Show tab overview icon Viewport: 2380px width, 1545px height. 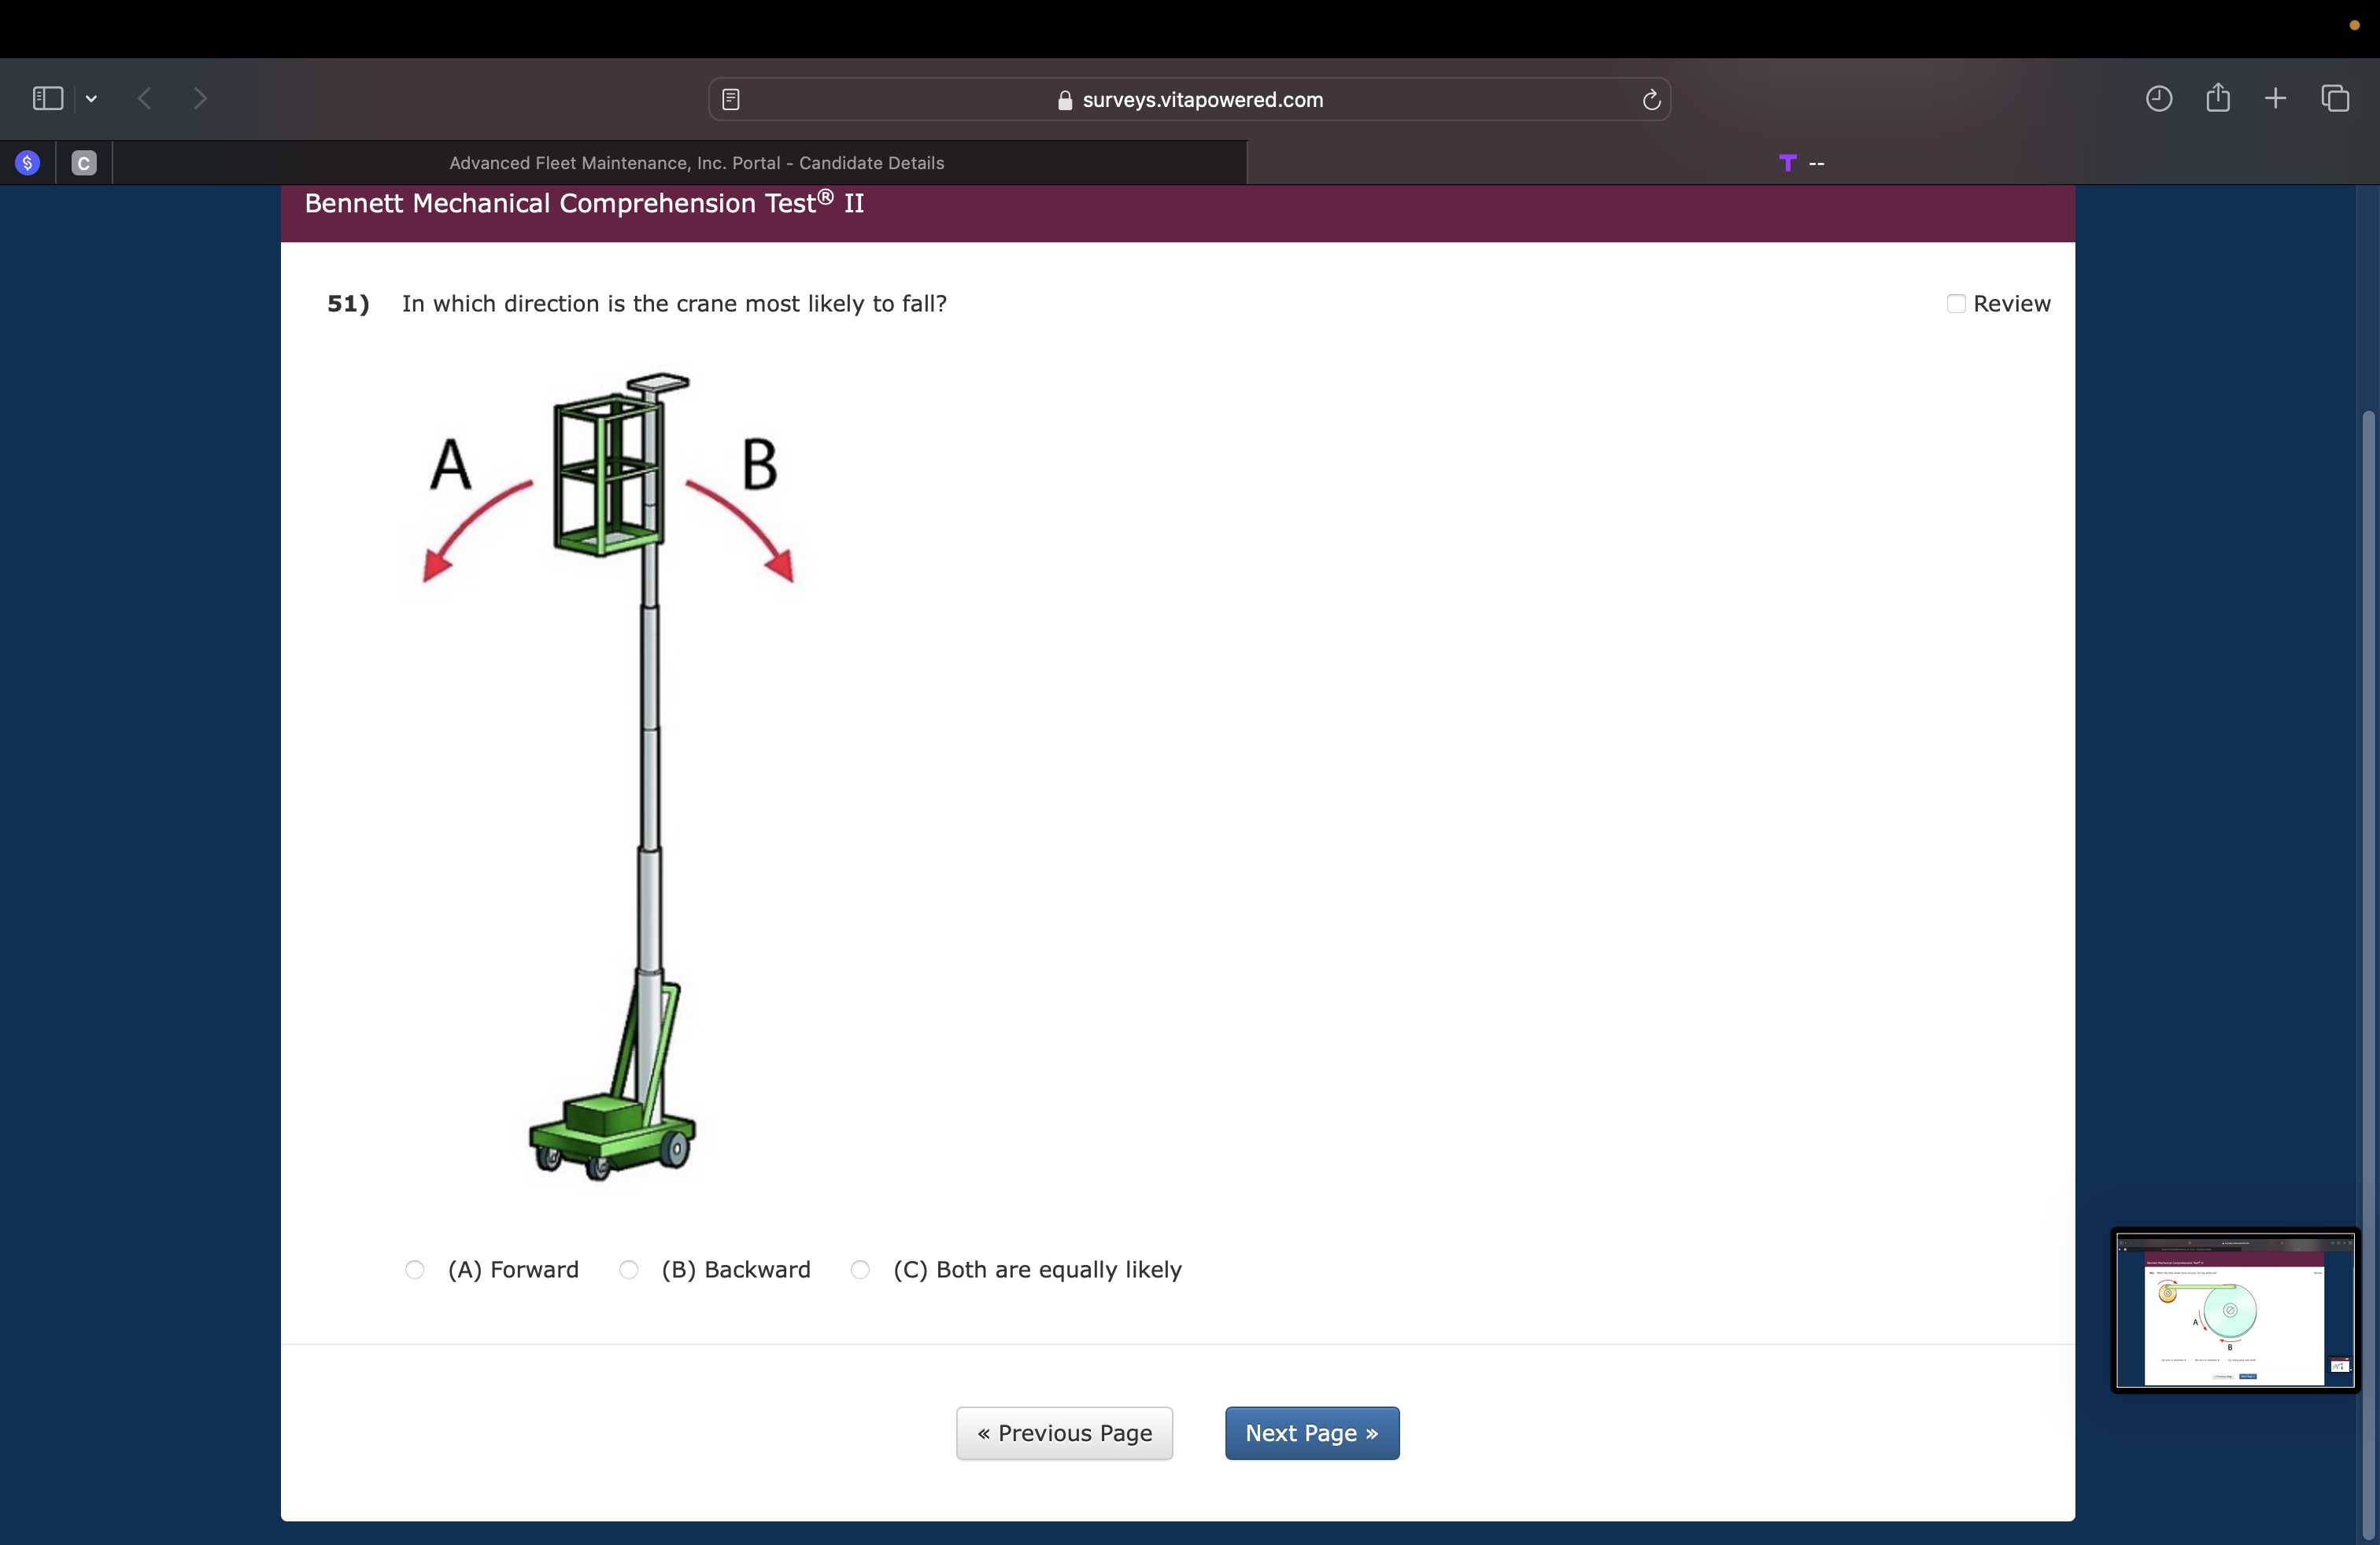tap(2335, 98)
